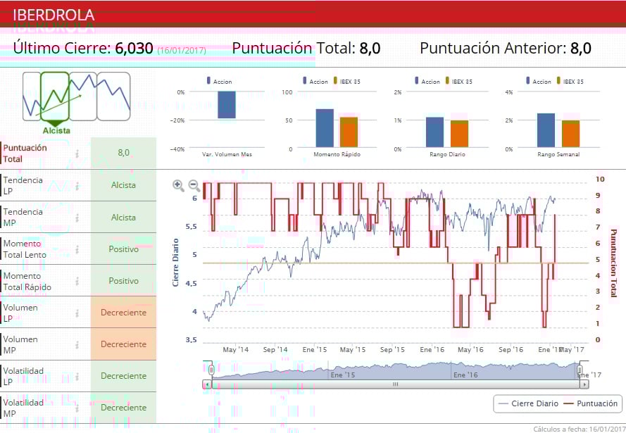Click the Puntuación Anterior: 8,0 header
The height and width of the screenshot is (433, 626).
pyautogui.click(x=506, y=49)
